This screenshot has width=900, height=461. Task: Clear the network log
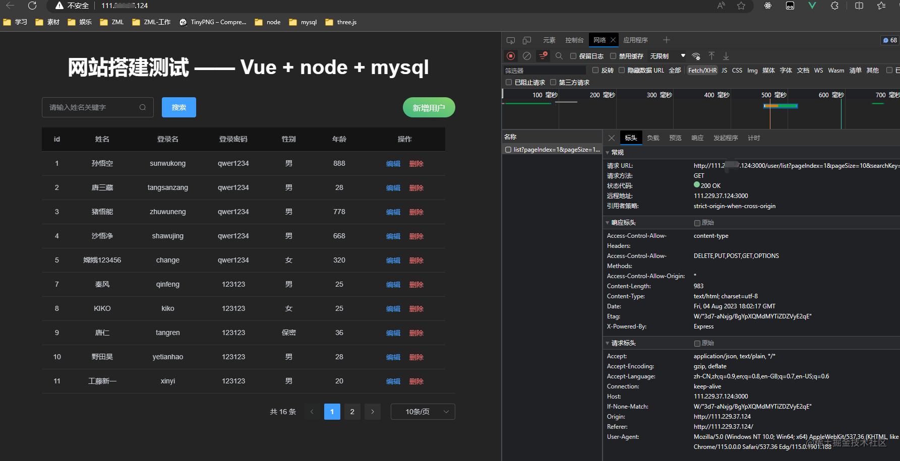pyautogui.click(x=527, y=56)
